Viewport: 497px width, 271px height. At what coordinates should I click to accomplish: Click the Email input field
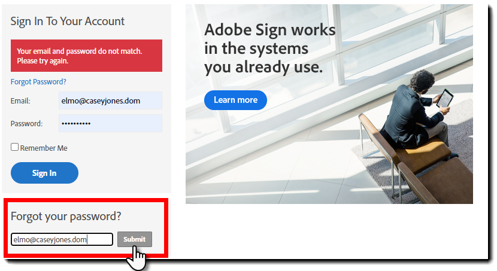(x=110, y=101)
